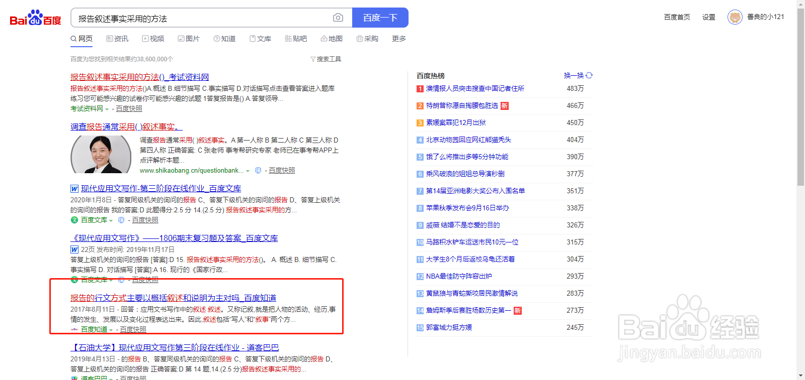Open hot topic 北京动物园回应网红熊猫秃头
The height and width of the screenshot is (380, 805).
pos(468,140)
